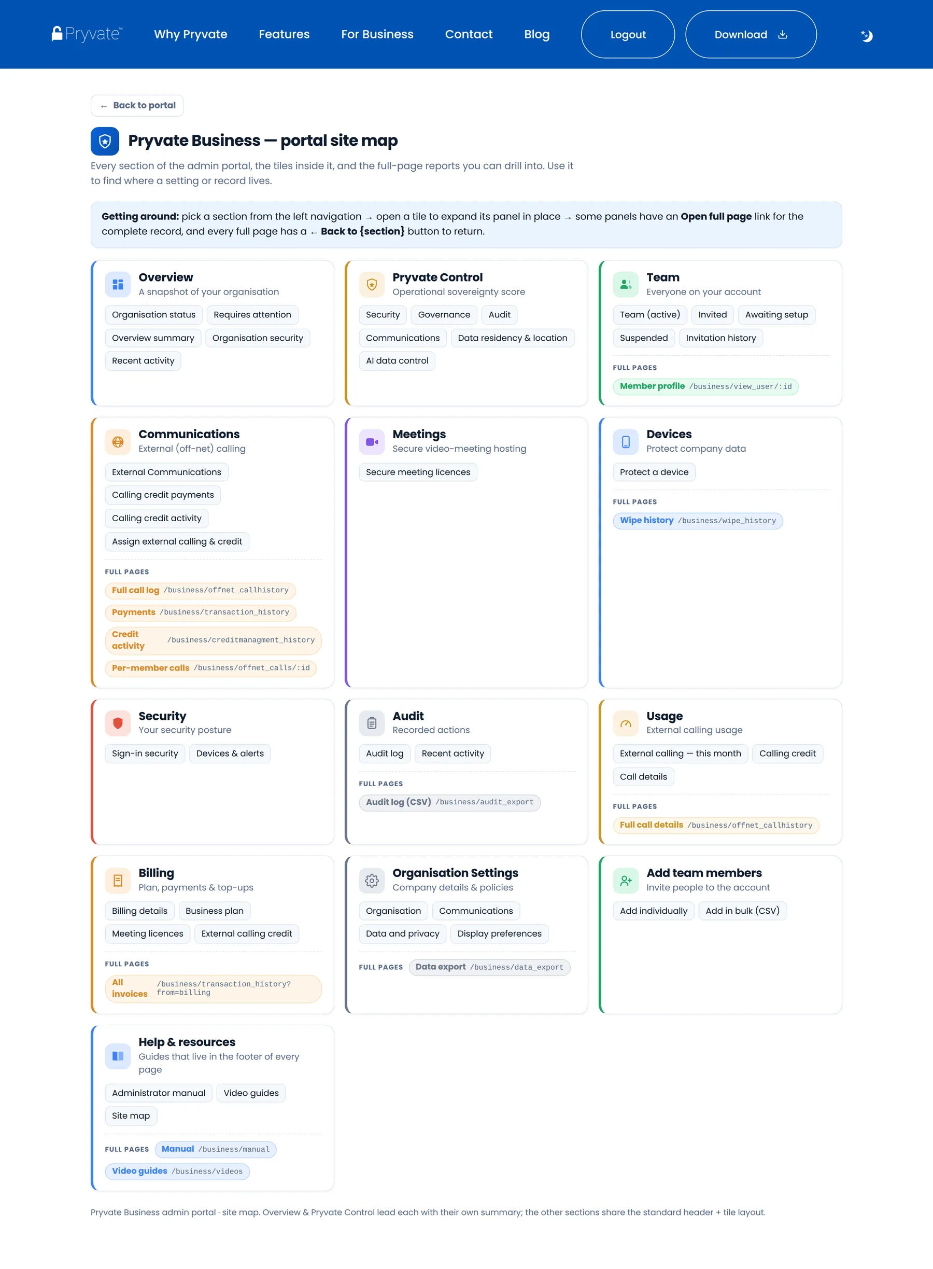The image size is (933, 1269).
Task: Click the Help & resources book icon
Action: point(118,1056)
